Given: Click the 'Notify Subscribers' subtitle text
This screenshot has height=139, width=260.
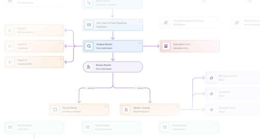Looking at the screenshot, I should coord(103,129).
